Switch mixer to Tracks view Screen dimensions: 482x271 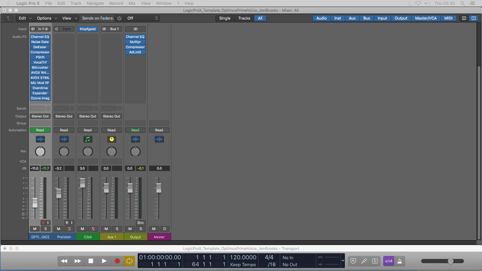click(x=244, y=18)
